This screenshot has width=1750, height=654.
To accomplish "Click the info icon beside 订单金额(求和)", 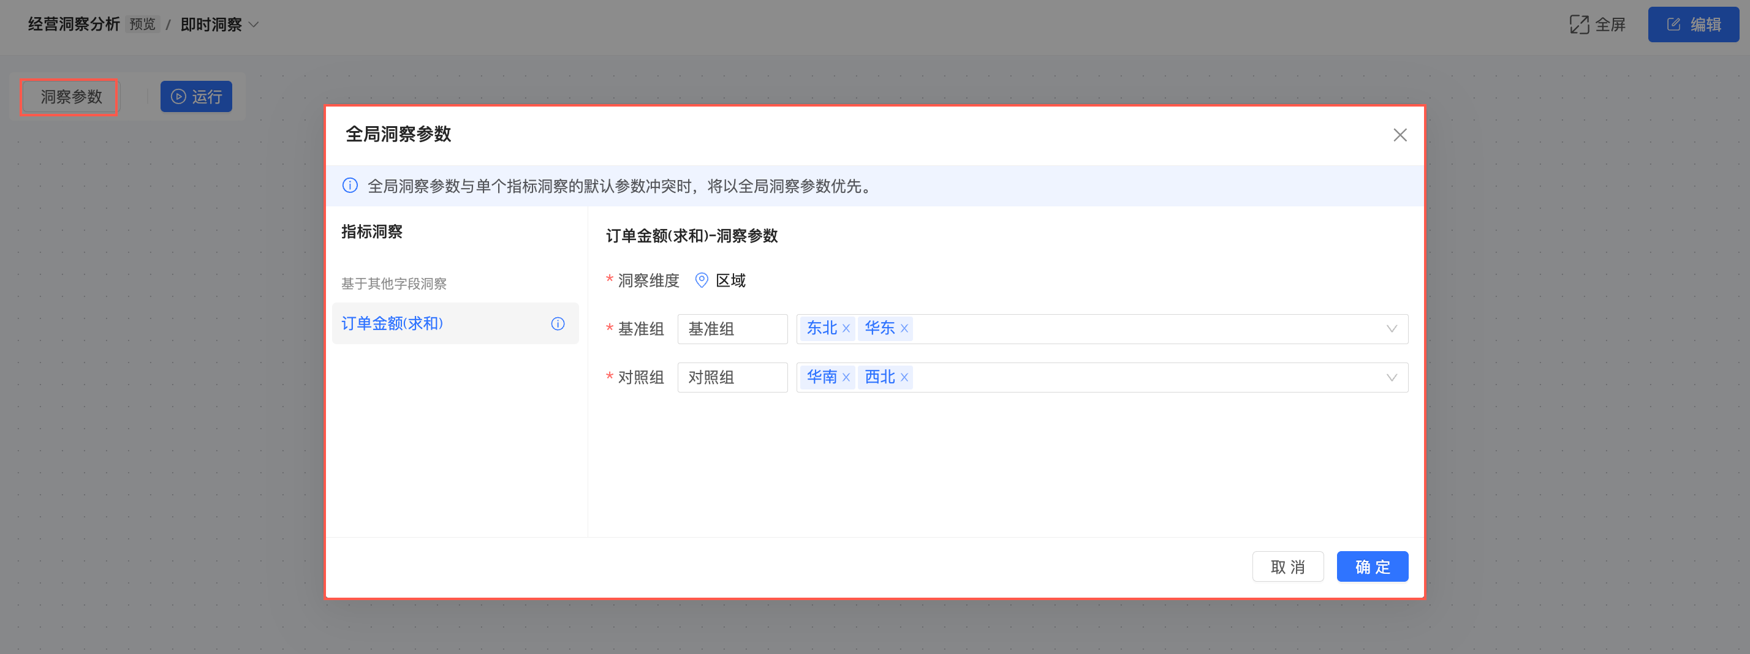I will tap(558, 324).
